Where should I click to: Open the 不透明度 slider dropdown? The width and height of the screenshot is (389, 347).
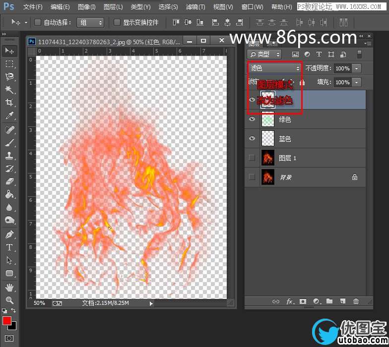click(356, 68)
